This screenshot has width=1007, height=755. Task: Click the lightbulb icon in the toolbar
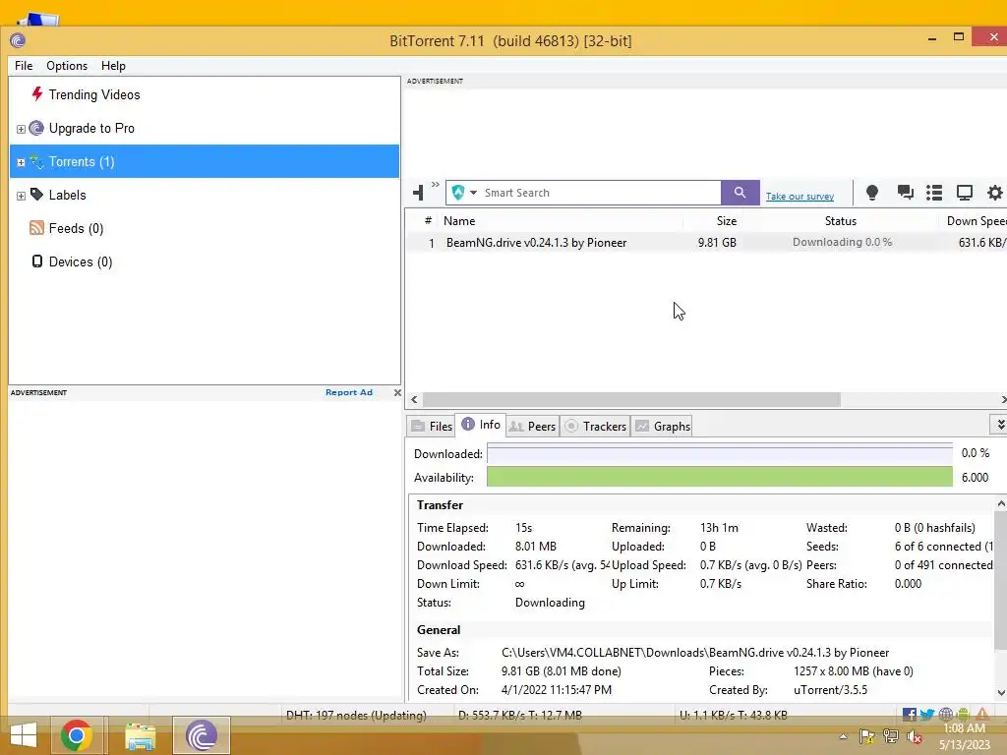click(871, 193)
